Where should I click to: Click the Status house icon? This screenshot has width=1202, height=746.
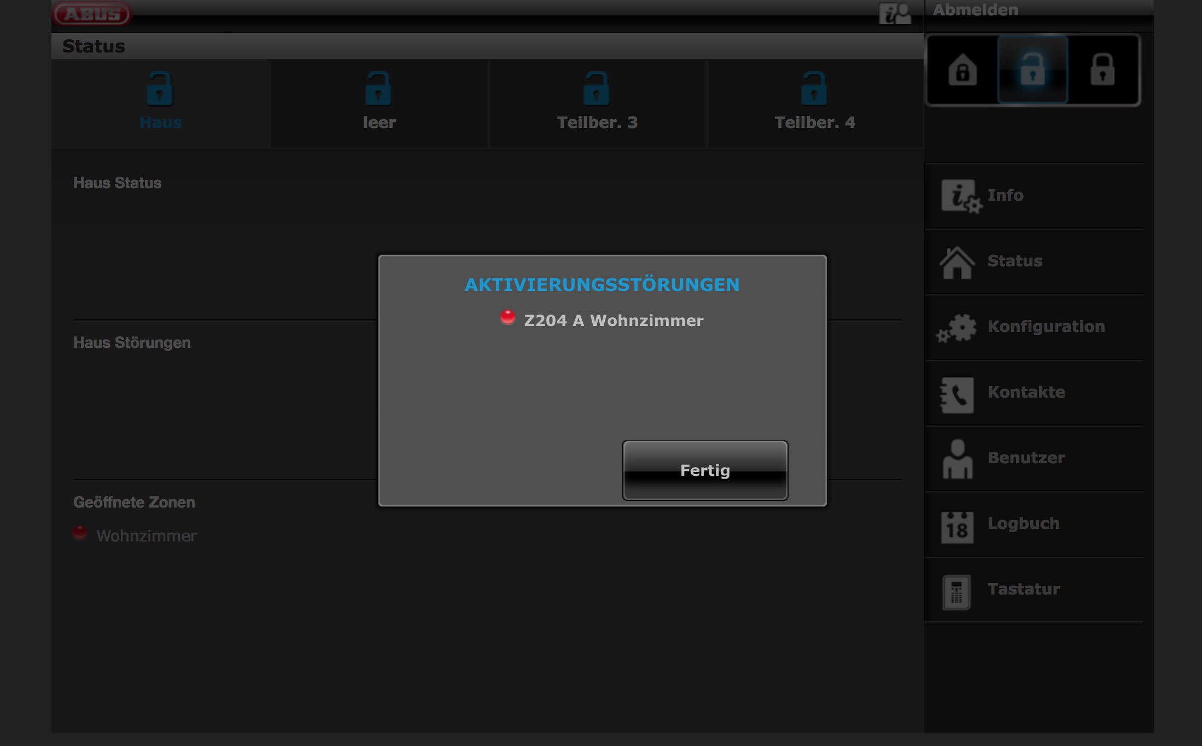point(957,261)
